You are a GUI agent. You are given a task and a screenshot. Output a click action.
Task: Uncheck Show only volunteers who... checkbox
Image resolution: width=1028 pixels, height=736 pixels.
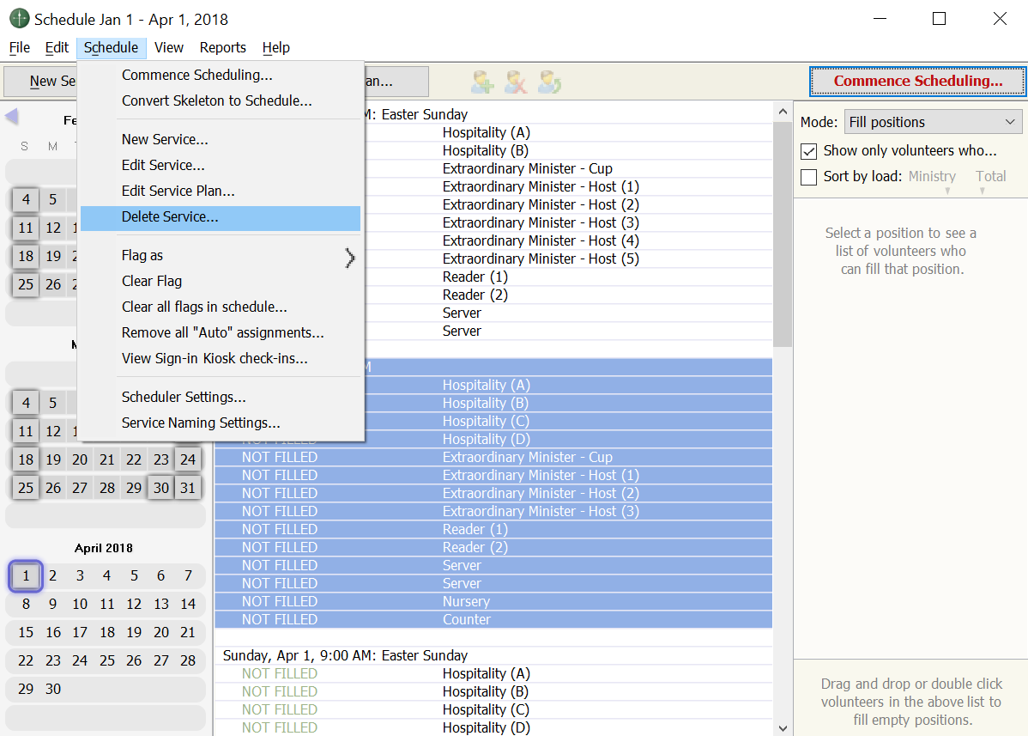click(808, 151)
